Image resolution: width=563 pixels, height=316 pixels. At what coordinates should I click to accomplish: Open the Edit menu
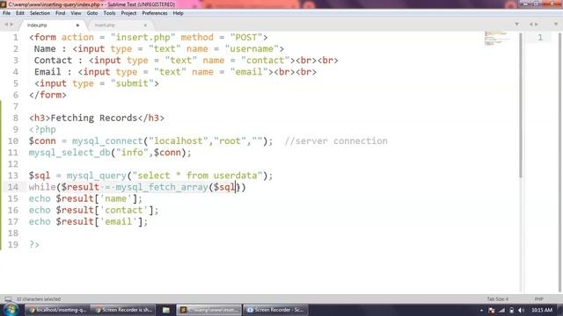tap(20, 13)
